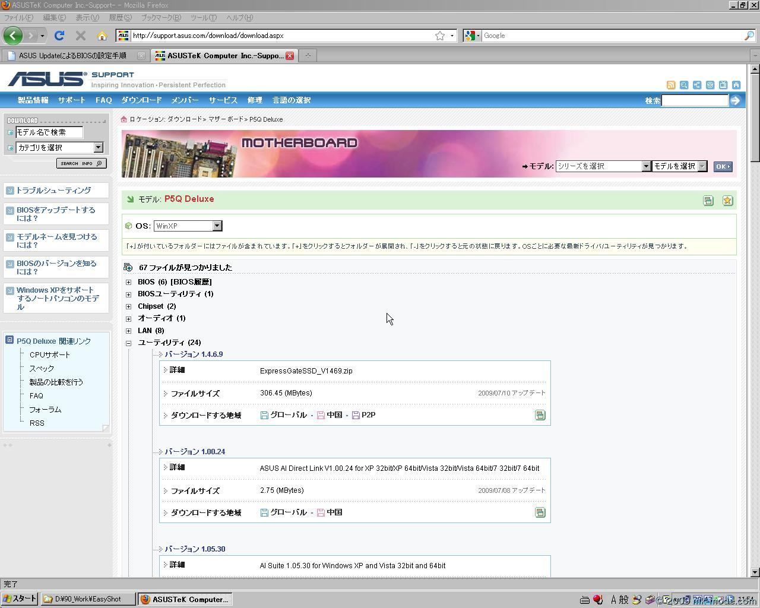Collapse the ユーティリティ (24) category
Screen dimensions: 760x608
(x=128, y=343)
